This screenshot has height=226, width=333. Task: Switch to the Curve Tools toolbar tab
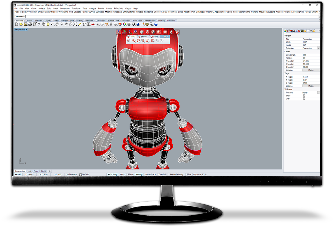tap(100, 20)
